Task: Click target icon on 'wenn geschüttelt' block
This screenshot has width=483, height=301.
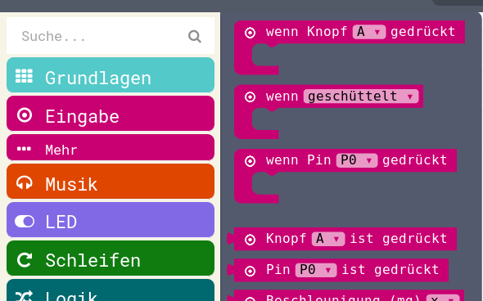Action: (x=250, y=97)
